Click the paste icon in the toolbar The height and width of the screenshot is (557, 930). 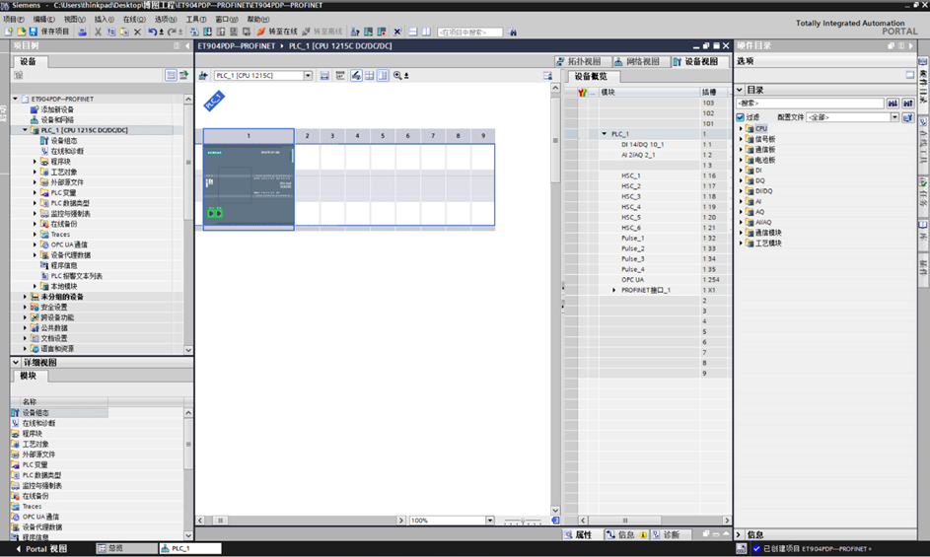[124, 32]
